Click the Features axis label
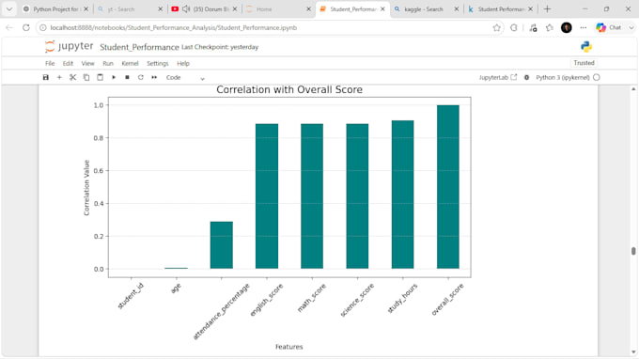This screenshot has height=359, width=639. [x=288, y=347]
